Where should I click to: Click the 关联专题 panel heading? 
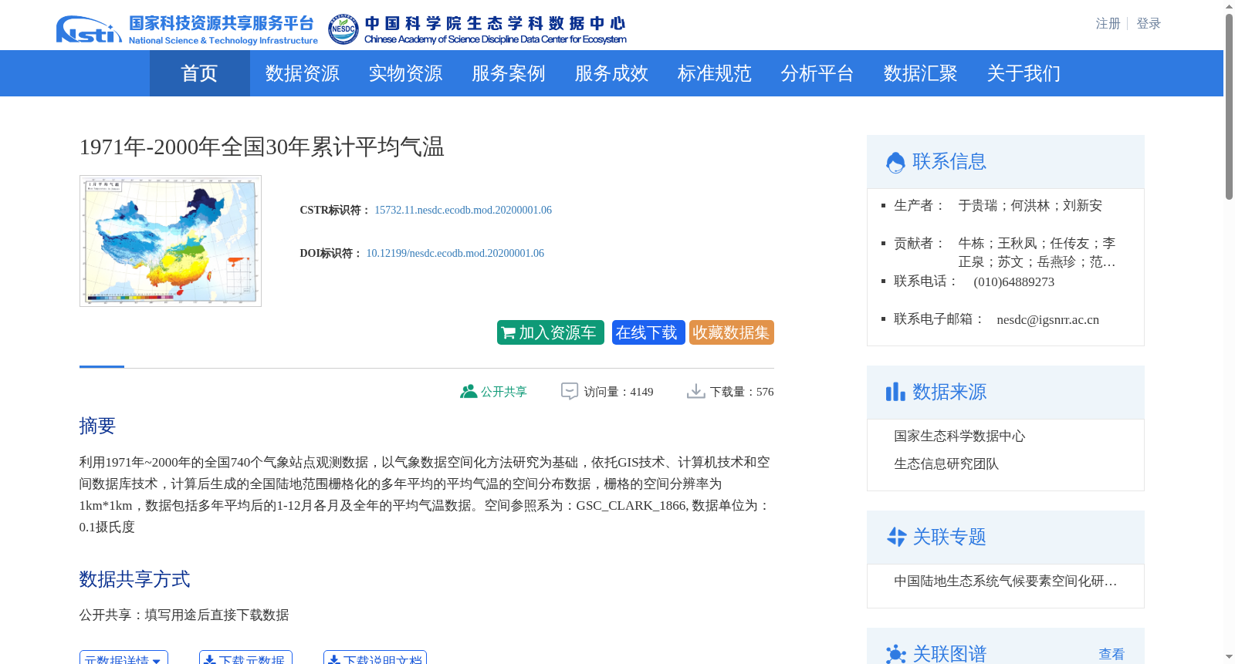pyautogui.click(x=949, y=537)
